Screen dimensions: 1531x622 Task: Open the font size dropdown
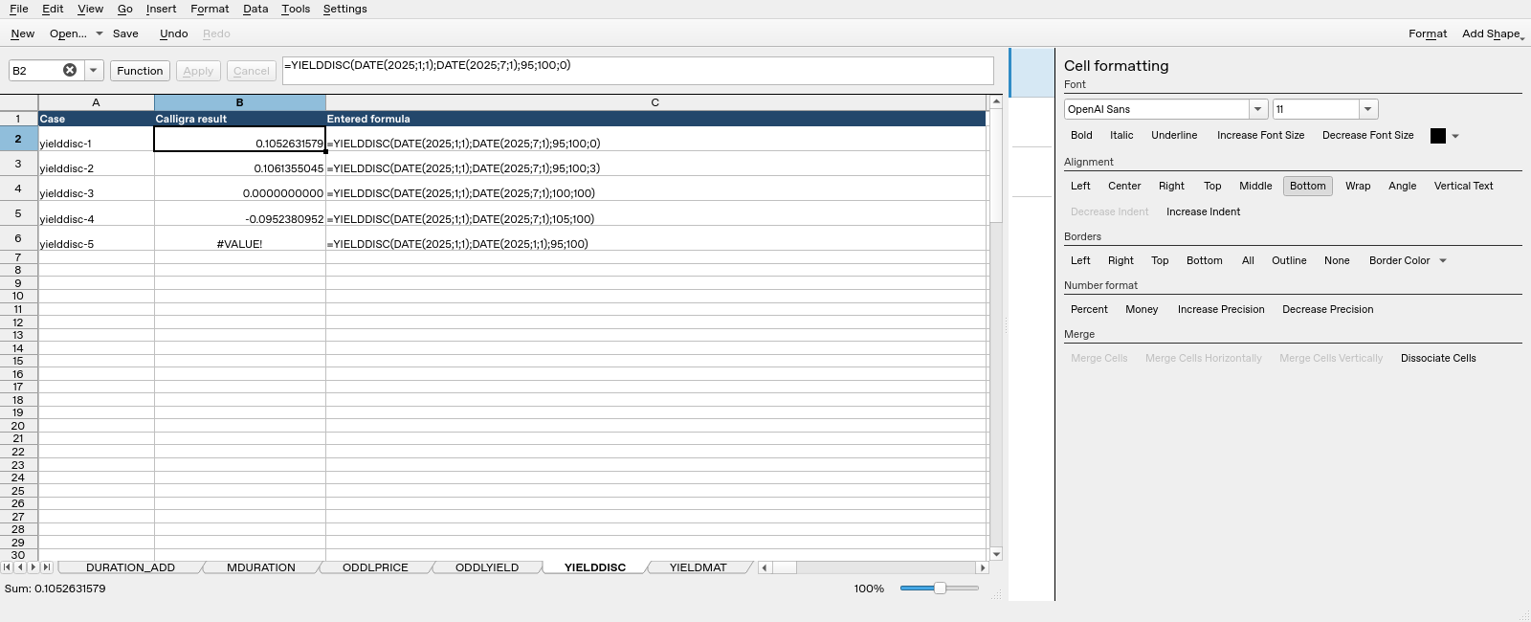pos(1368,109)
